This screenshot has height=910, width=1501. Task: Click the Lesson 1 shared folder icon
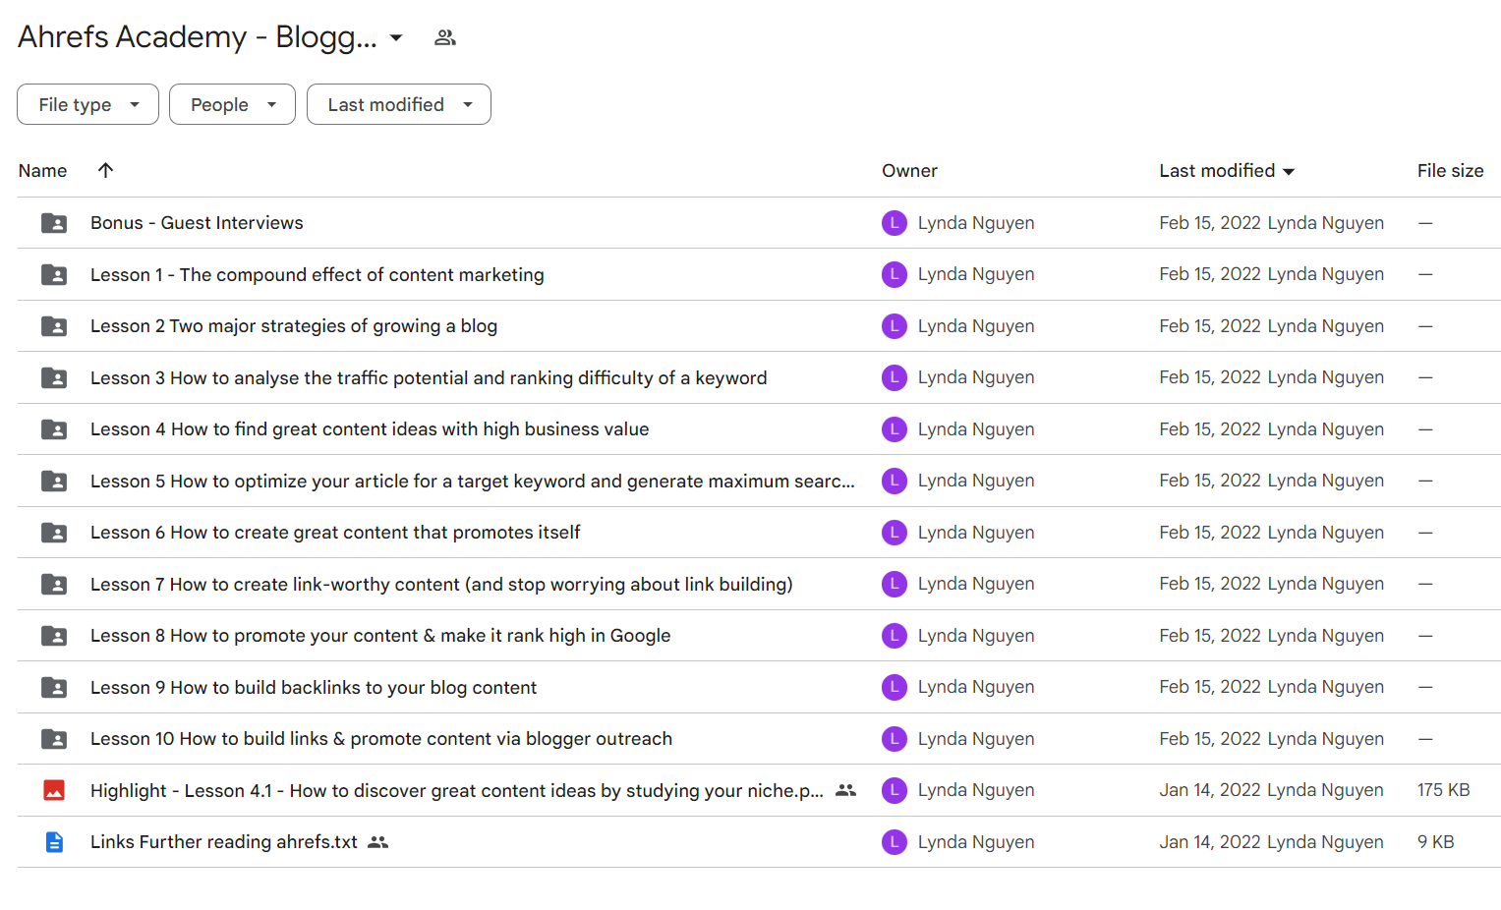click(x=54, y=274)
